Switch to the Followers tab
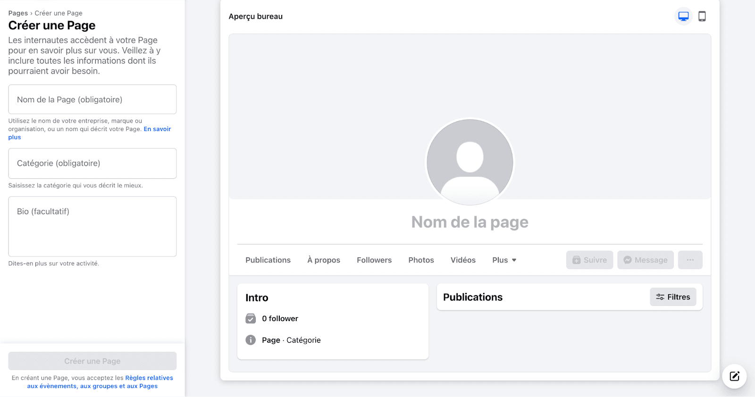The image size is (755, 397). coord(374,260)
